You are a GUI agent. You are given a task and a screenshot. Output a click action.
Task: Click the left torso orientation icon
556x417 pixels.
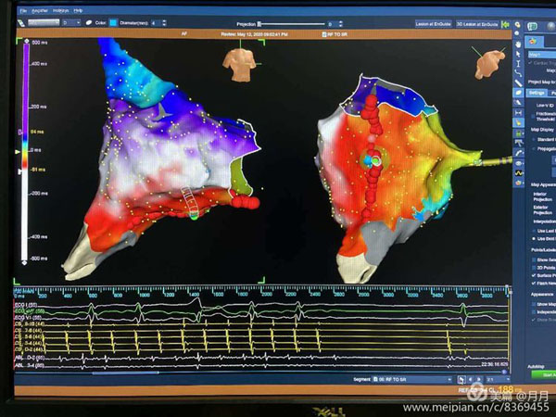coord(241,62)
